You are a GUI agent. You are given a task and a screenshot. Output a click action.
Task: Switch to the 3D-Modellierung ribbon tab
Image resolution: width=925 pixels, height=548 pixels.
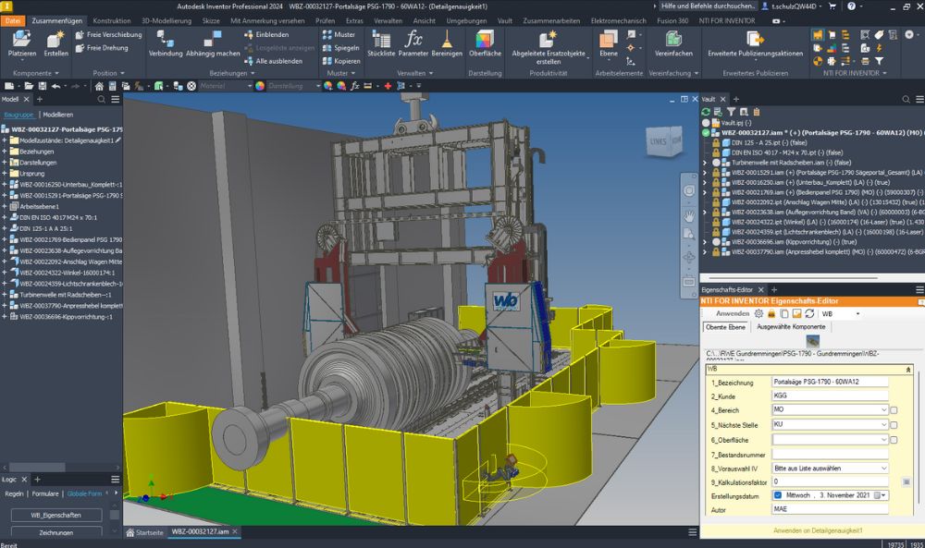166,20
